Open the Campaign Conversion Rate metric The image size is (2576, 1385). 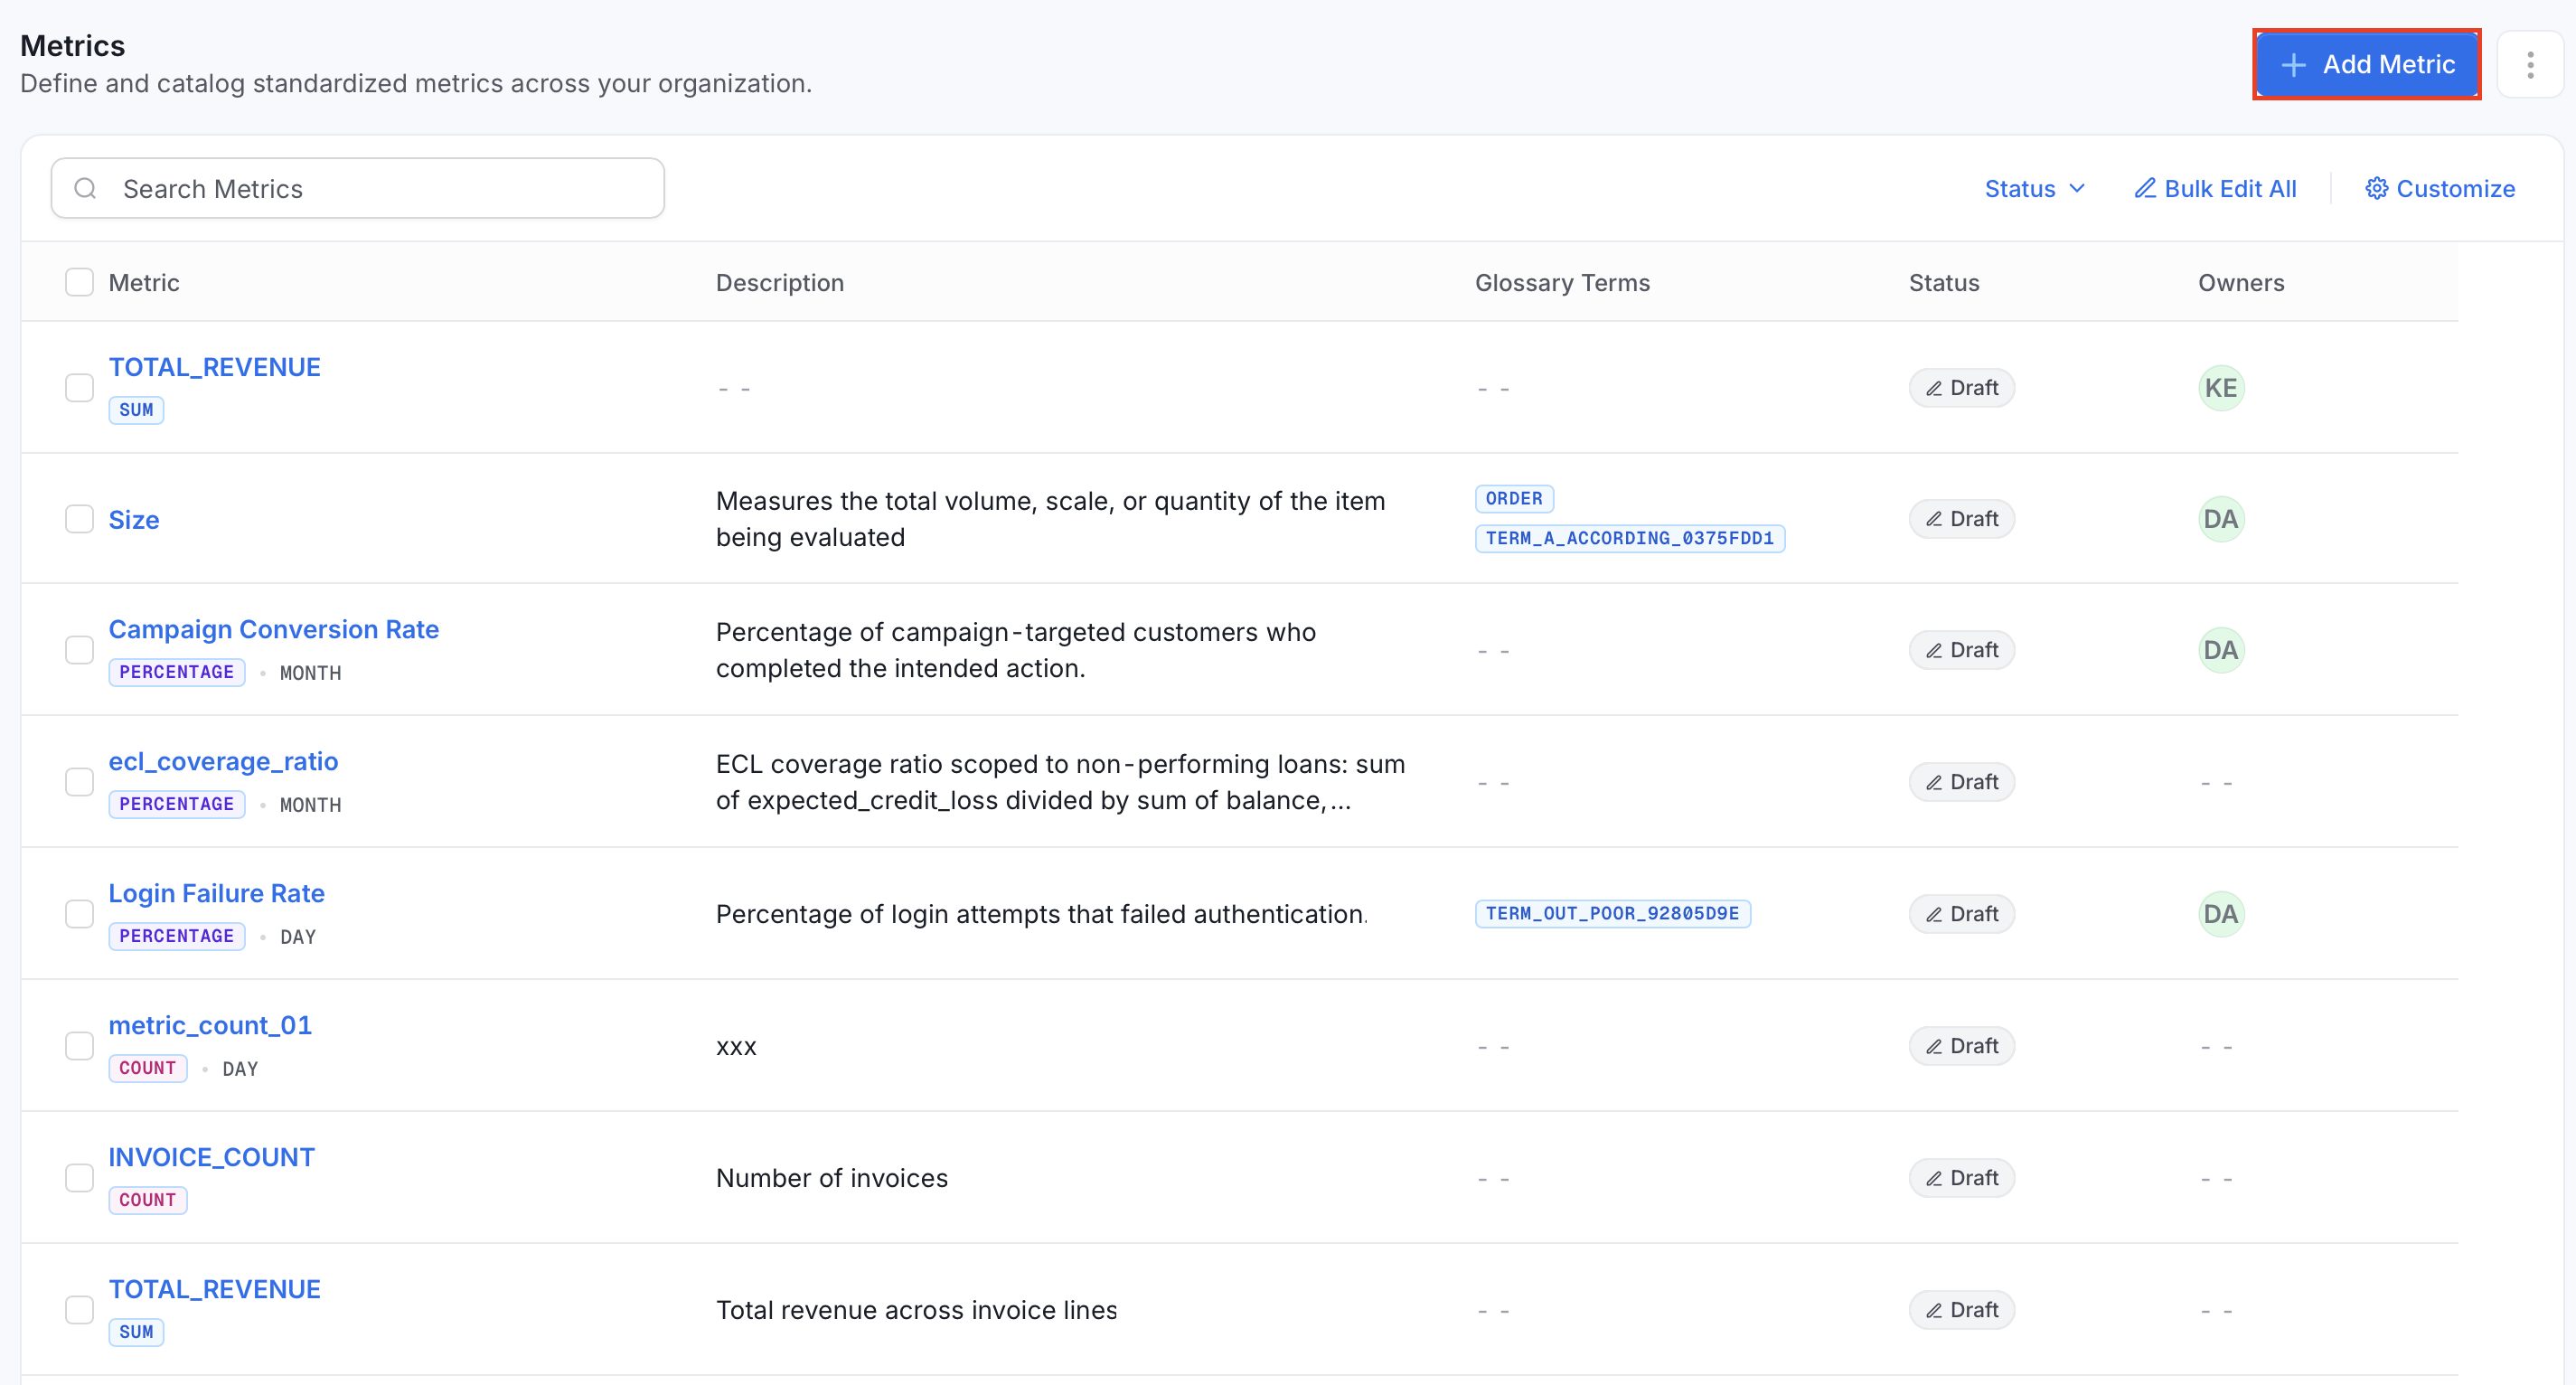[x=274, y=629]
